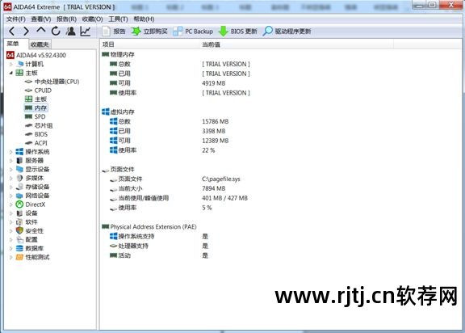The image size is (465, 333).
Task: Click the up-level arrow icon
Action: click(41, 30)
